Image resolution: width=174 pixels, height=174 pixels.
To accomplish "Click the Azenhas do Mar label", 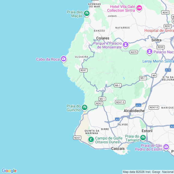I will point(94,5).
